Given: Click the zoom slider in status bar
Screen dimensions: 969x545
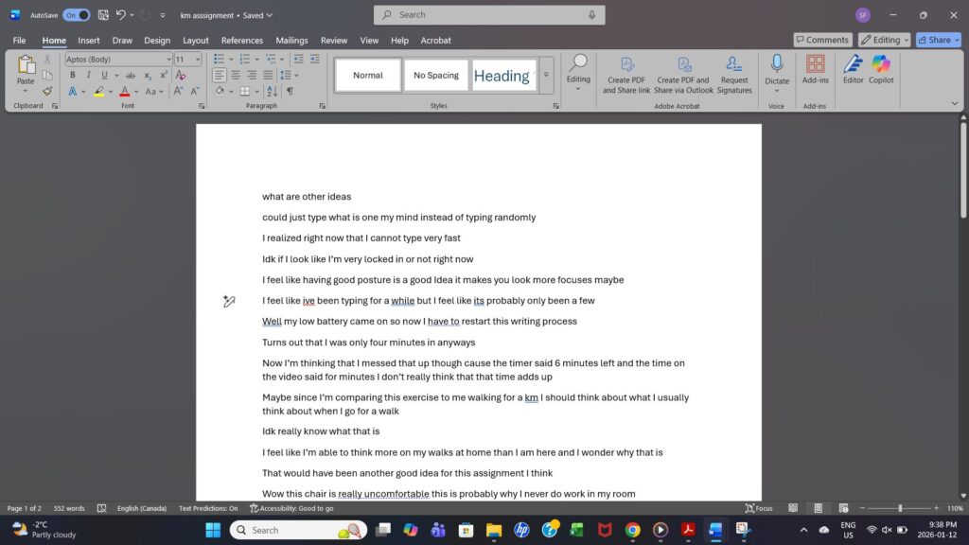Looking at the screenshot, I should tap(899, 508).
